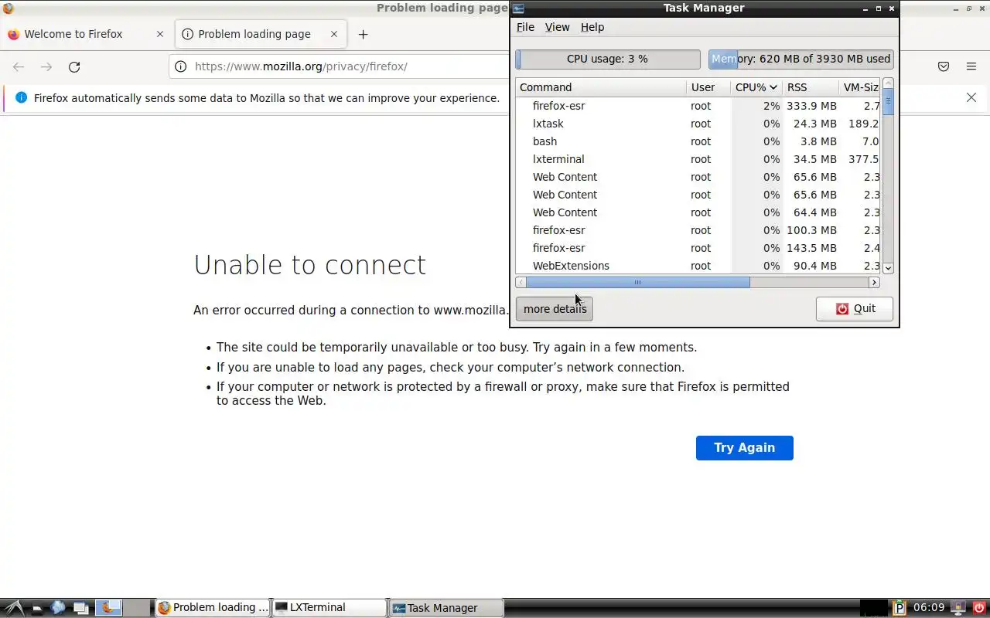Image resolution: width=990 pixels, height=618 pixels.
Task: Open the File menu in Task Manager
Action: 525,27
